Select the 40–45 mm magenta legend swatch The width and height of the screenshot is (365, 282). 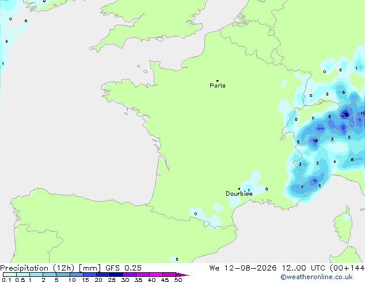pos(156,275)
